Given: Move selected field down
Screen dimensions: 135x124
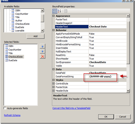Looking at the screenshot, I should pos(42,51).
